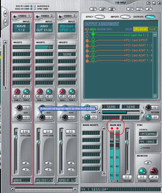Click the Monitor Volume teal knob

(x=142, y=171)
